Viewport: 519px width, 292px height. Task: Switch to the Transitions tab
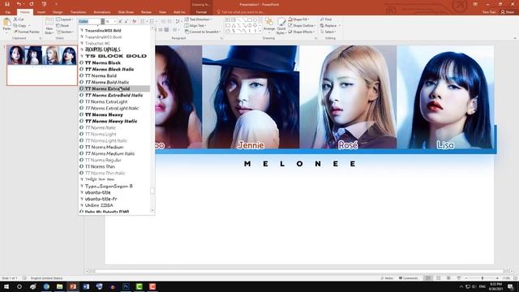click(78, 12)
